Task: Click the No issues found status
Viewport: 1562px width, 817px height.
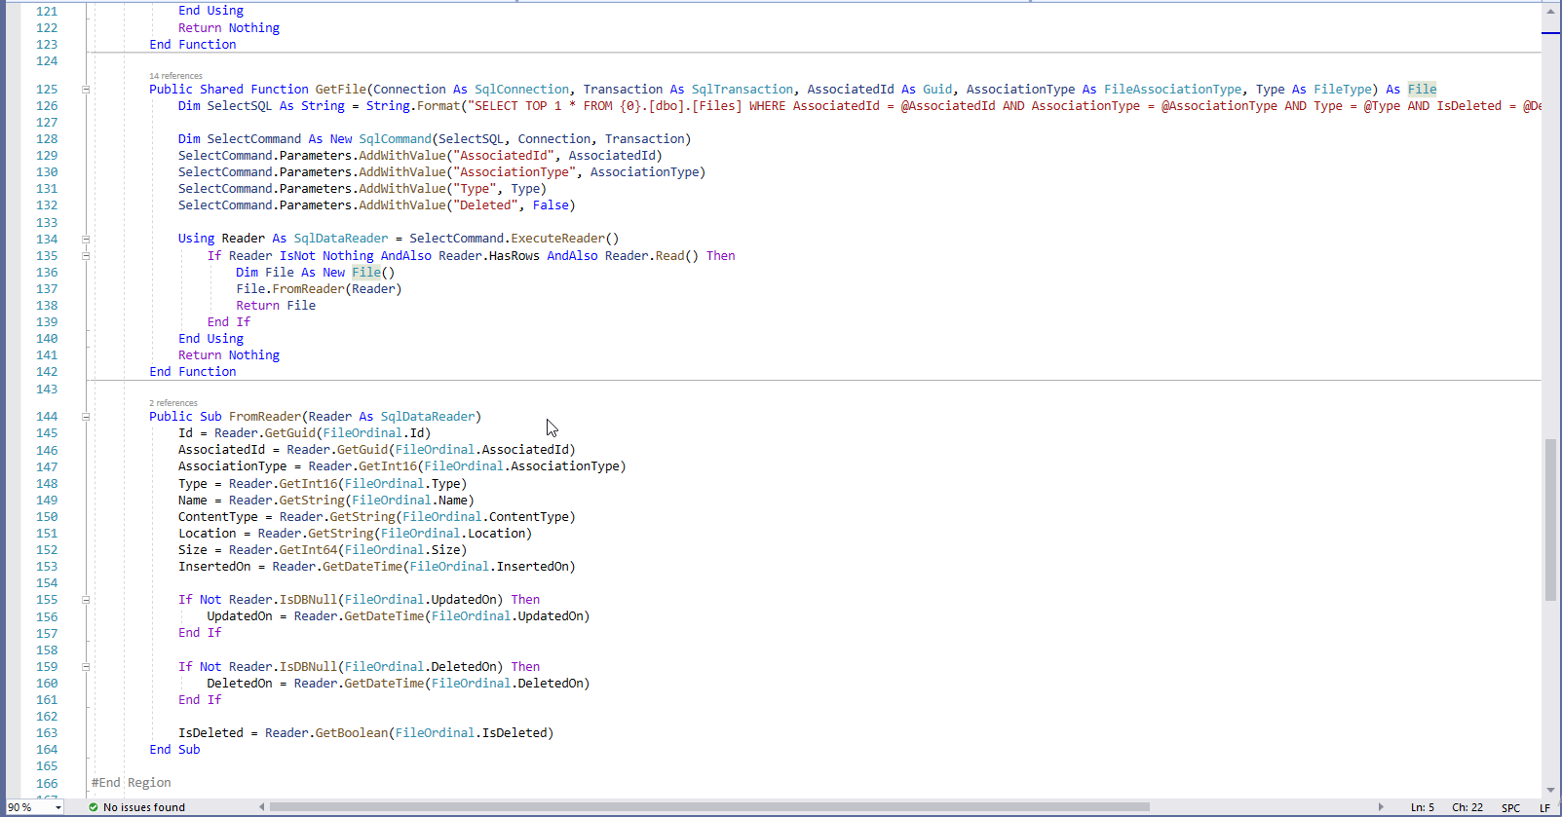Action: [144, 807]
